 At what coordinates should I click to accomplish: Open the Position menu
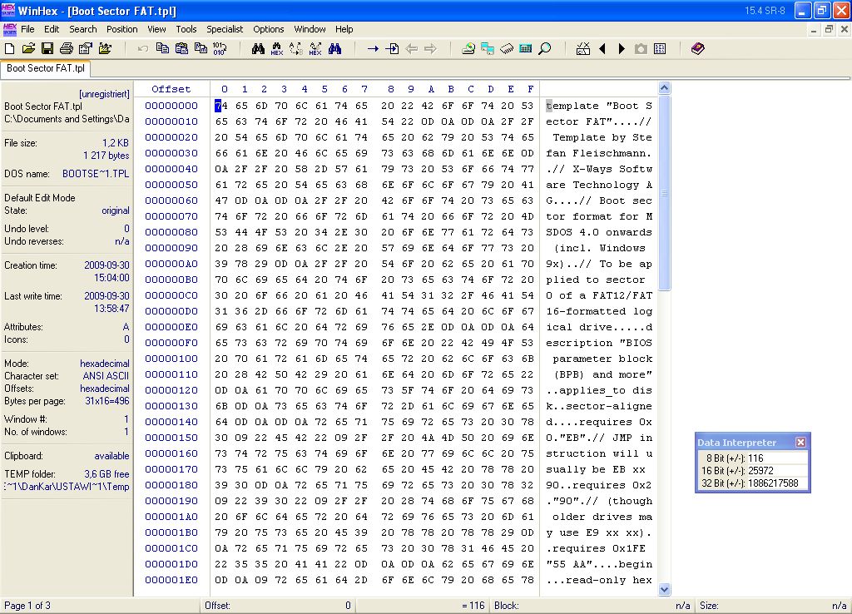click(121, 29)
